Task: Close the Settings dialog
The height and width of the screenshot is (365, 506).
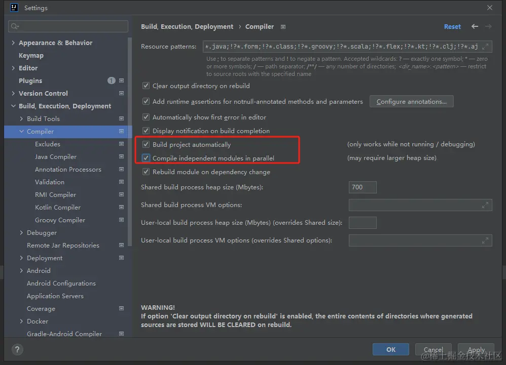Action: [x=490, y=8]
